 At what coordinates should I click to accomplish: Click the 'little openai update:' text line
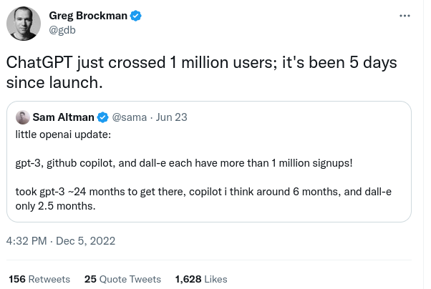pyautogui.click(x=63, y=134)
